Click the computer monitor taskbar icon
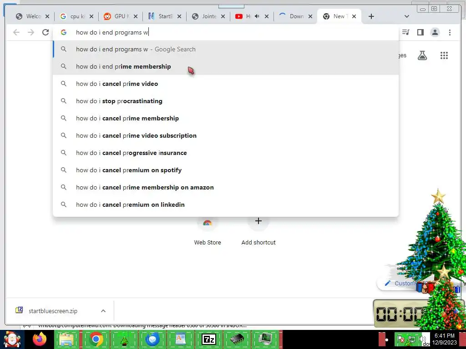 pyautogui.click(x=265, y=339)
